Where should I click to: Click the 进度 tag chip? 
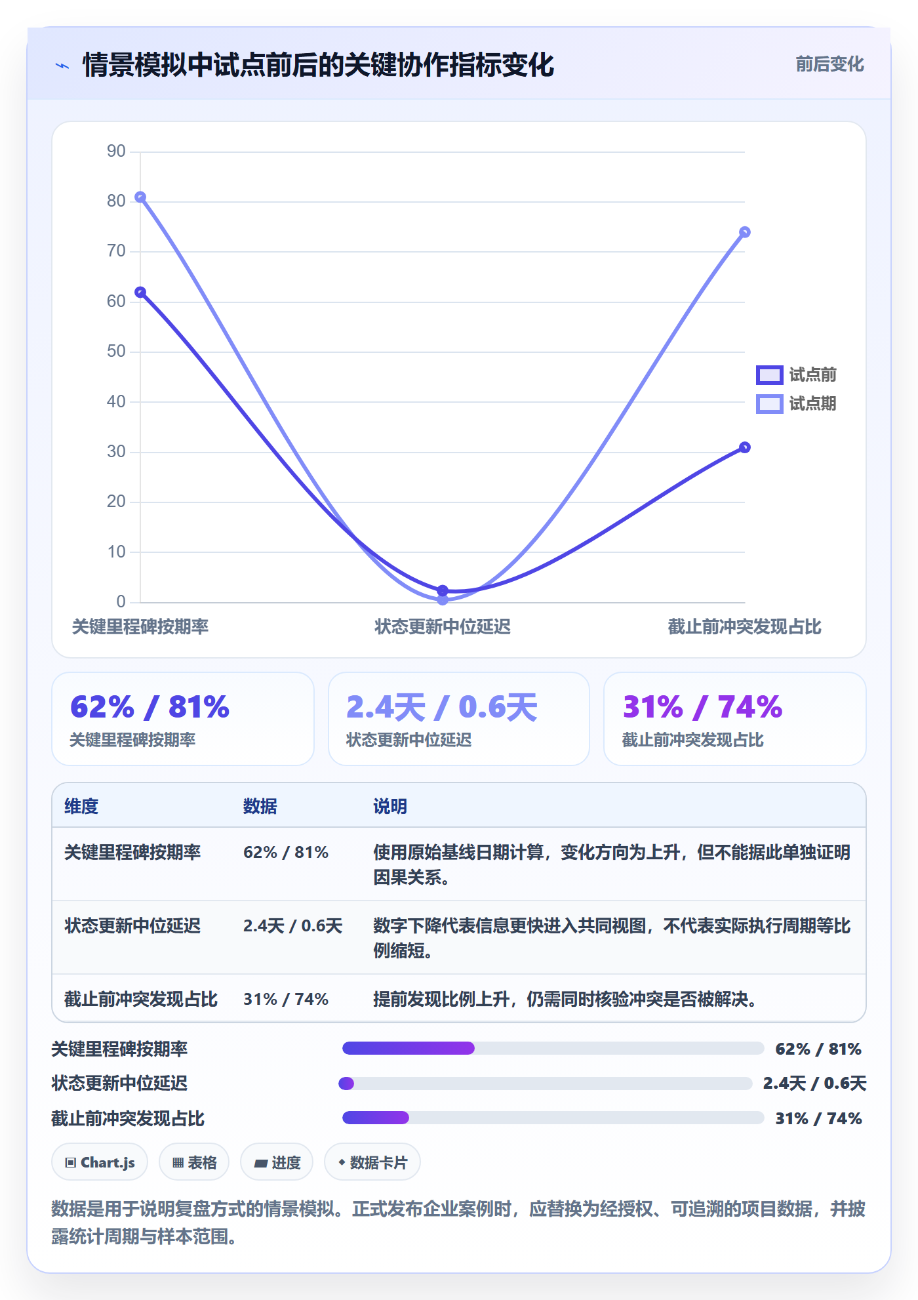pyautogui.click(x=277, y=1162)
